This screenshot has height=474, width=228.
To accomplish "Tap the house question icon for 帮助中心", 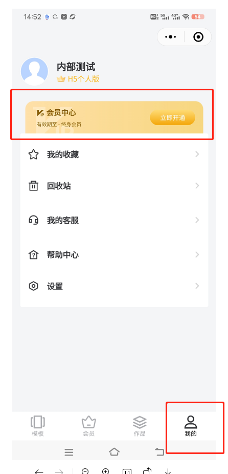I will click(x=33, y=255).
